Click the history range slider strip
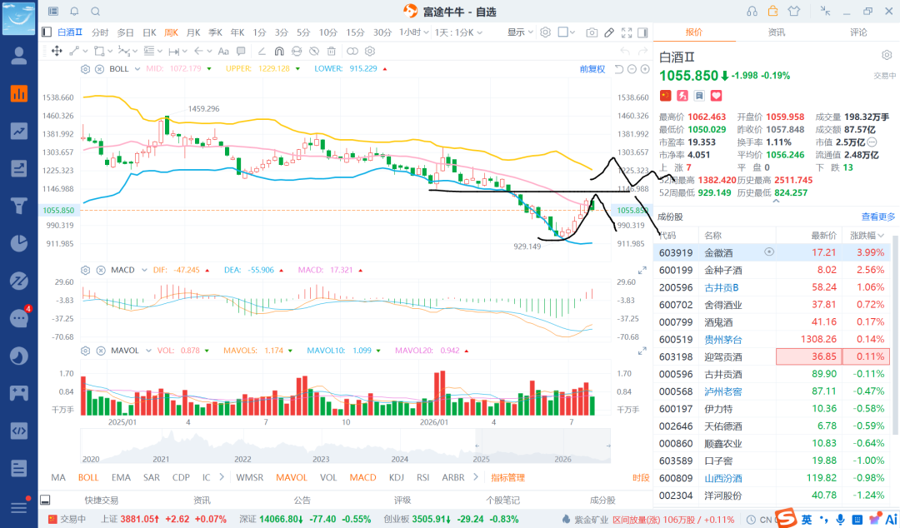 pyautogui.click(x=345, y=447)
